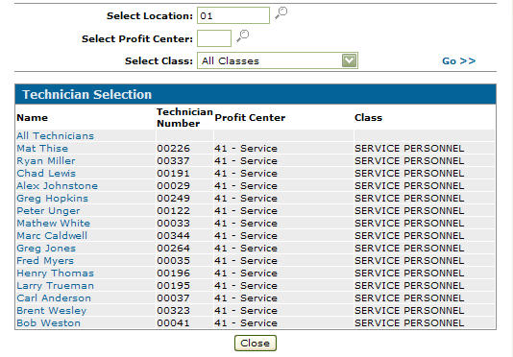Select All Technicians link

[x=56, y=135]
